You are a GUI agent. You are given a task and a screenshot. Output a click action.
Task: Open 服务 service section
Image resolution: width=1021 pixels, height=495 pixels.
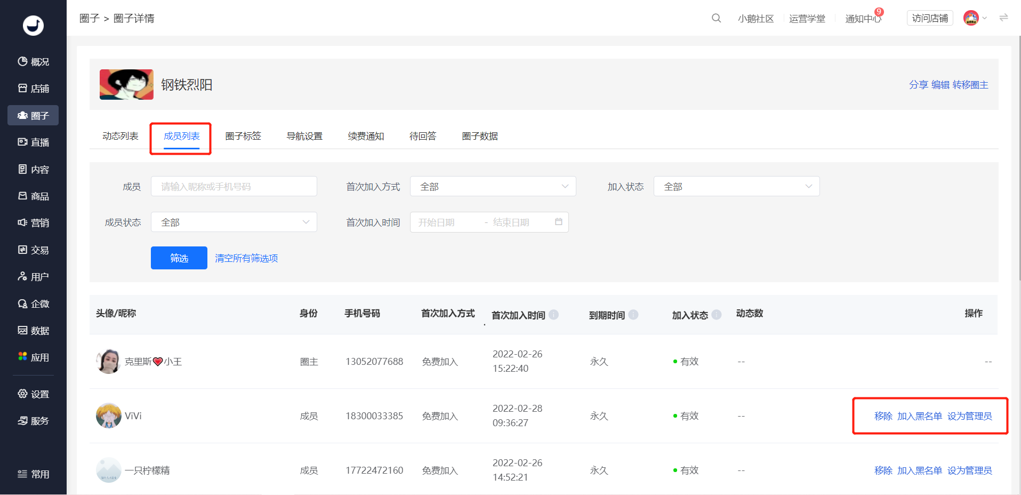tap(33, 421)
